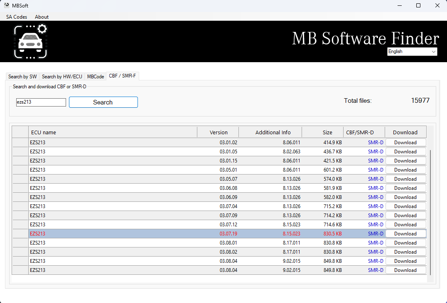Click the SMR-D link for version 03.08.04
This screenshot has height=303, width=447.
(x=375, y=261)
